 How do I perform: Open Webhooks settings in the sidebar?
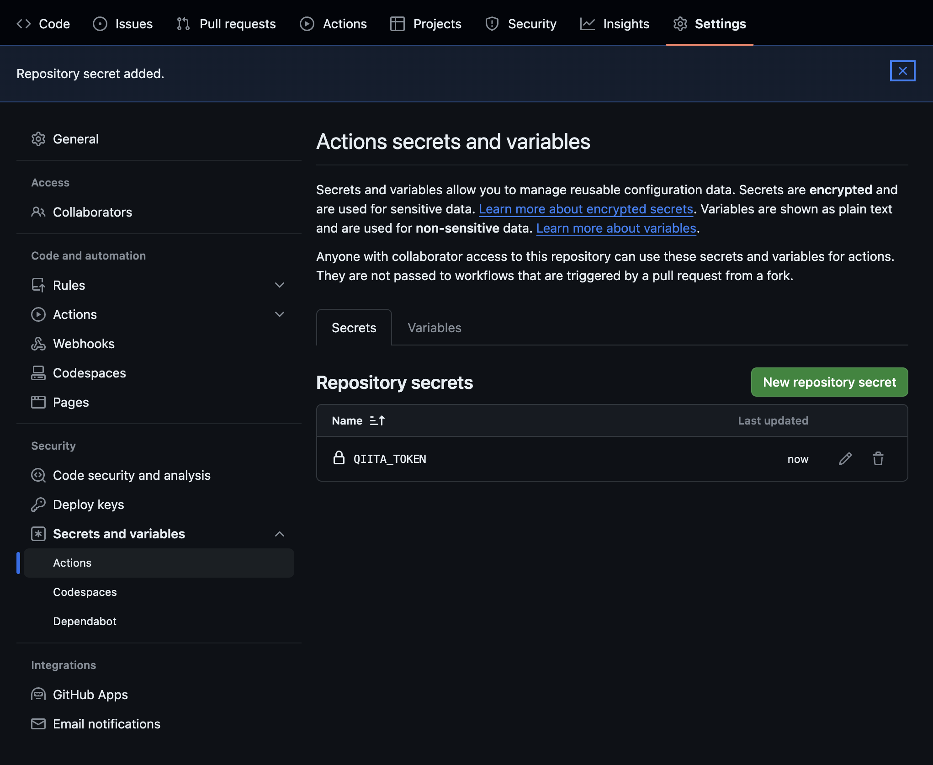[84, 344]
